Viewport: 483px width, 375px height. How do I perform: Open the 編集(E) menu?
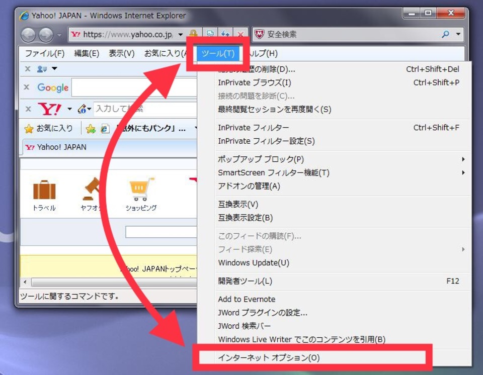[86, 53]
